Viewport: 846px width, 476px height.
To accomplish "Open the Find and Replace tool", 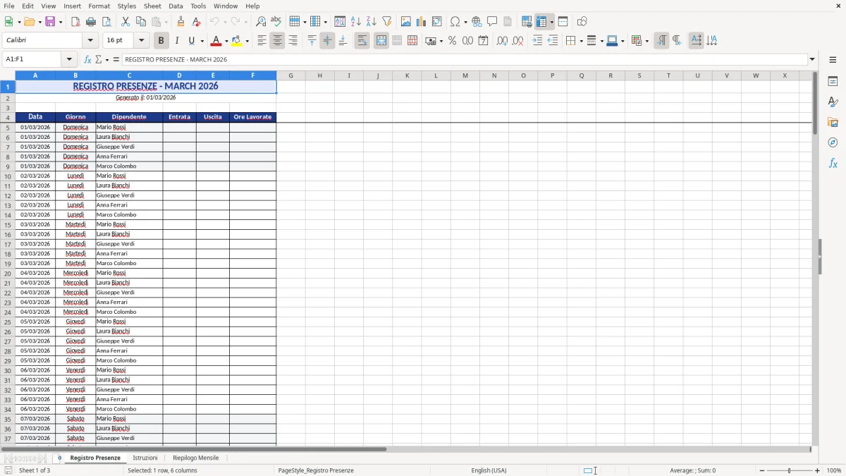I will pyautogui.click(x=259, y=21).
